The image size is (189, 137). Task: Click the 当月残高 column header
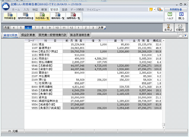click(x=141, y=41)
